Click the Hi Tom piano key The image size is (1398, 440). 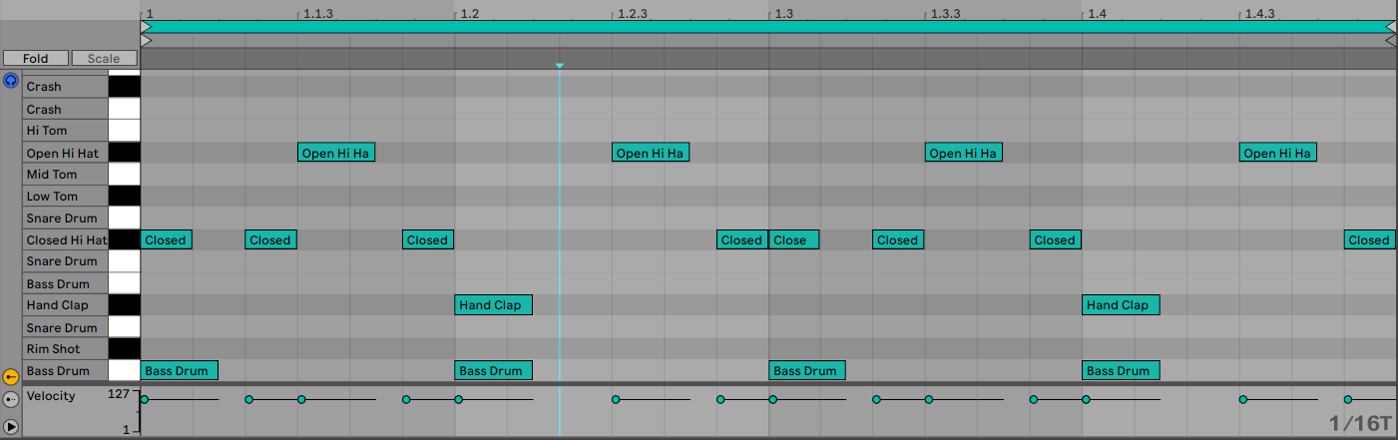(x=124, y=131)
